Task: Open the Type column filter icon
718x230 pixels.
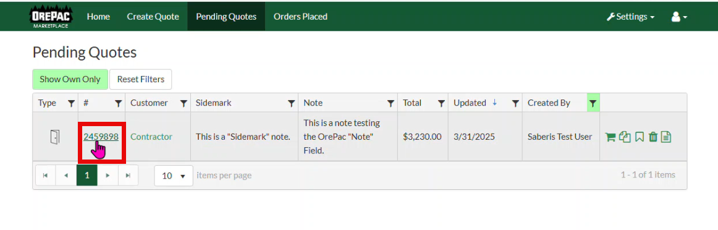Action: (x=71, y=103)
